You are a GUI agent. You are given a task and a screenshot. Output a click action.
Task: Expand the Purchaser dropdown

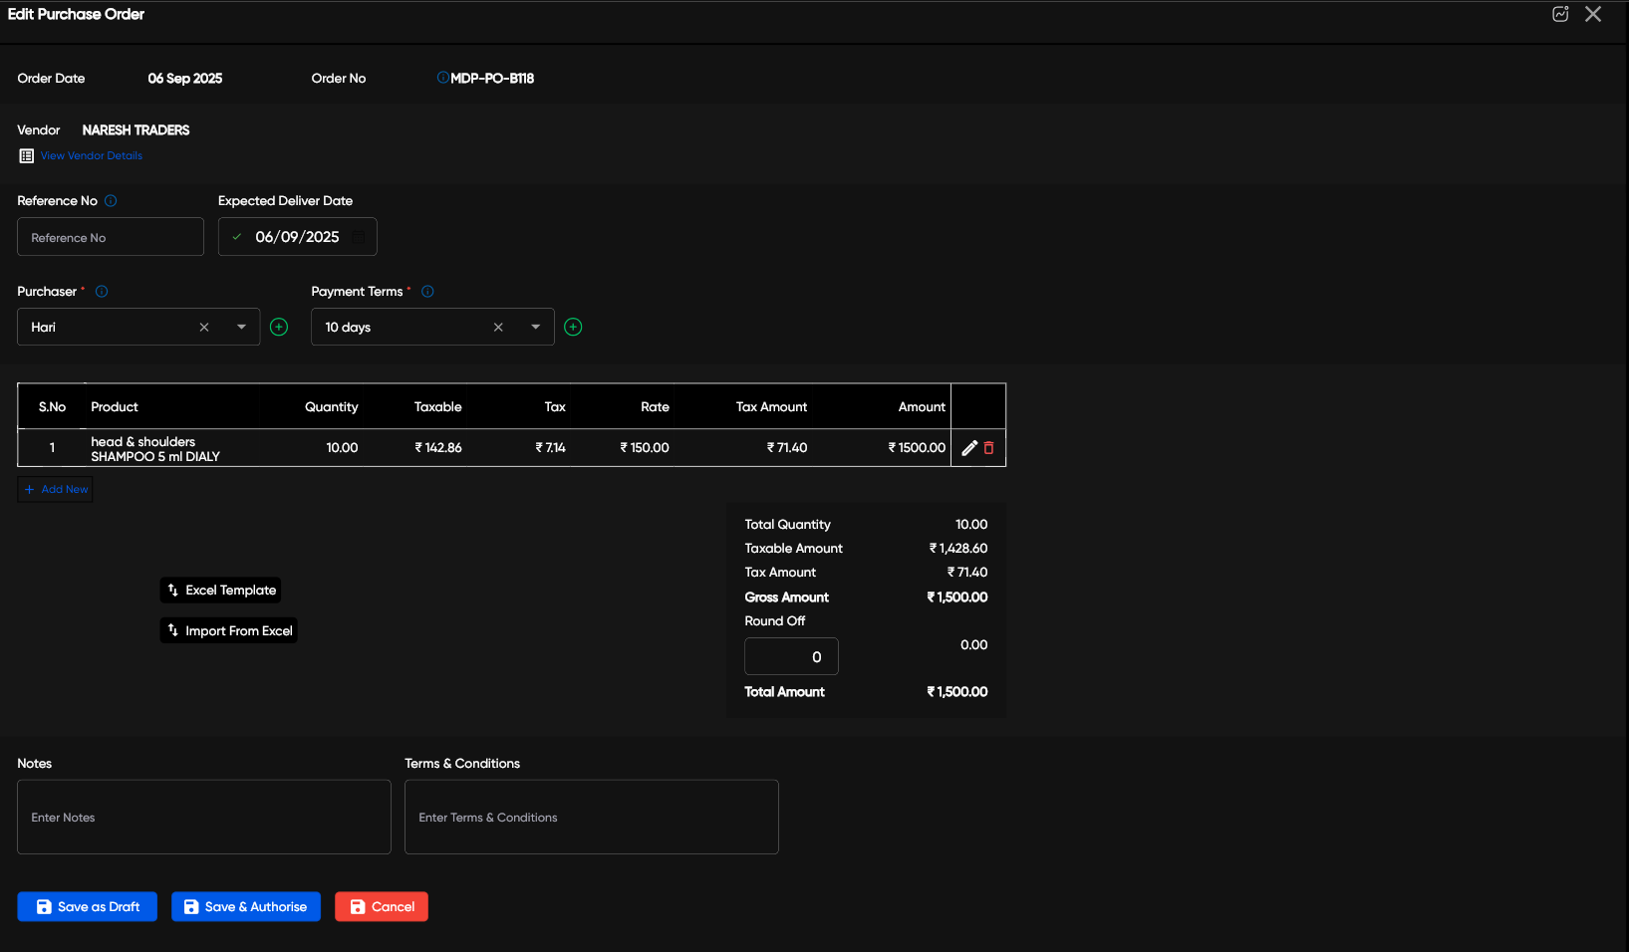tap(241, 328)
